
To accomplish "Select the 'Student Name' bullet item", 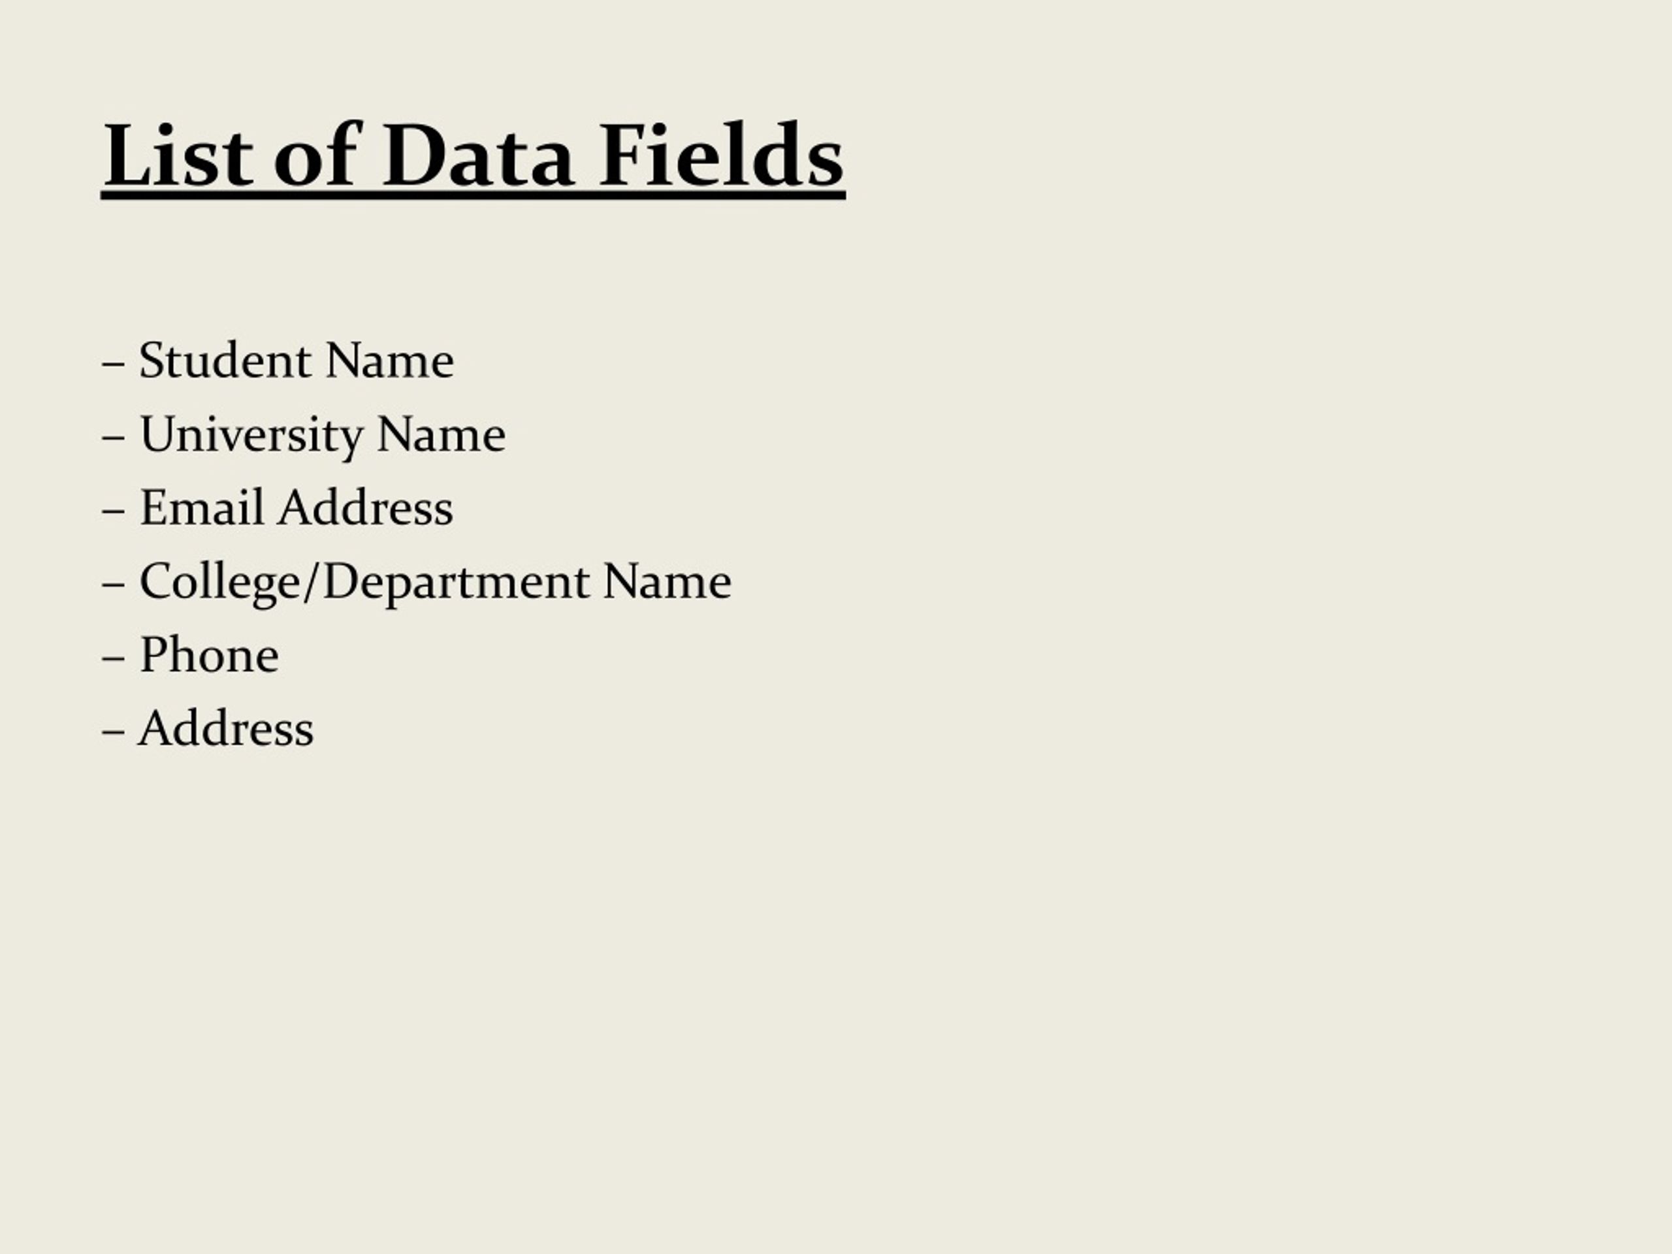I will [x=278, y=361].
